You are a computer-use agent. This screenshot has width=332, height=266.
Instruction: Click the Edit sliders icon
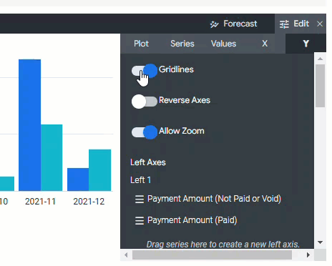[284, 24]
